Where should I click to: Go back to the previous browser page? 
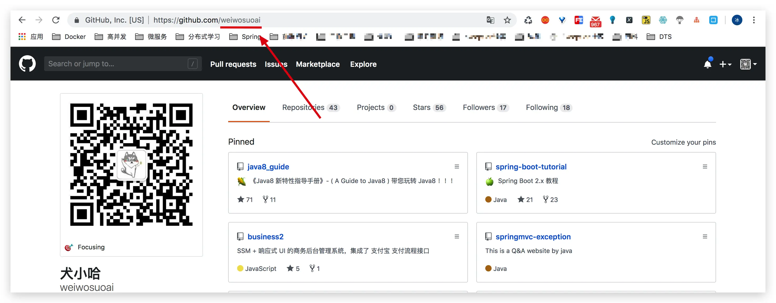[22, 20]
